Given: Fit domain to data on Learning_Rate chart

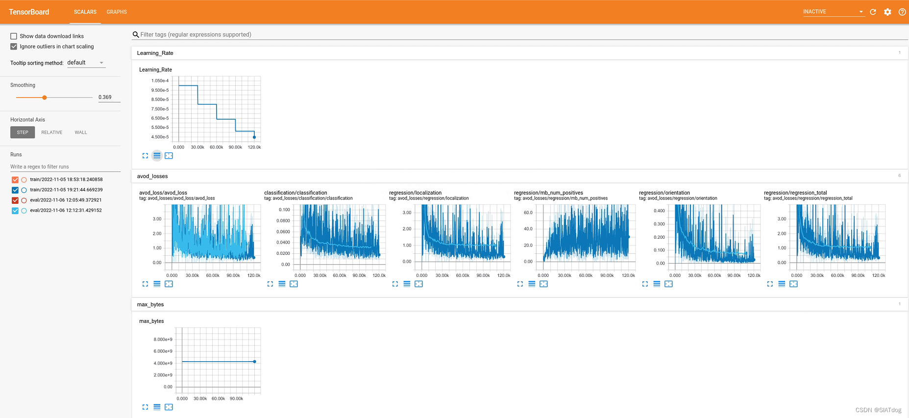Looking at the screenshot, I should 169,156.
